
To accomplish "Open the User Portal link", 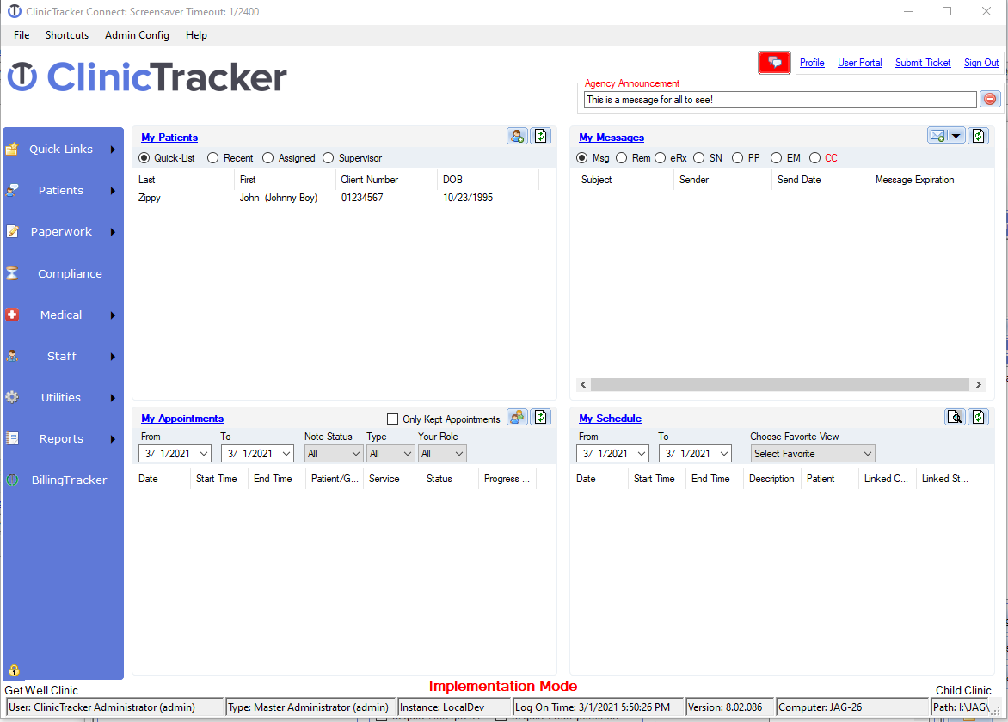I will click(x=859, y=63).
